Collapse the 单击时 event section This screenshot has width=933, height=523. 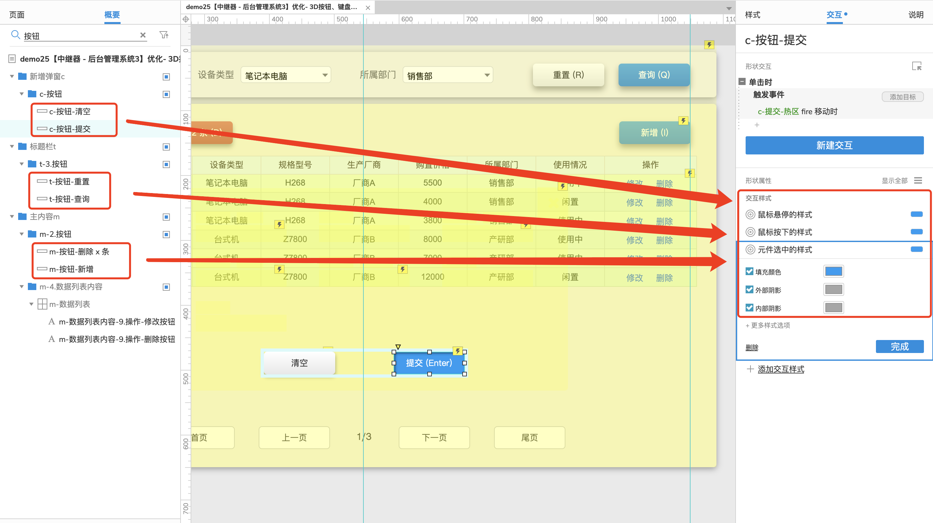point(742,81)
